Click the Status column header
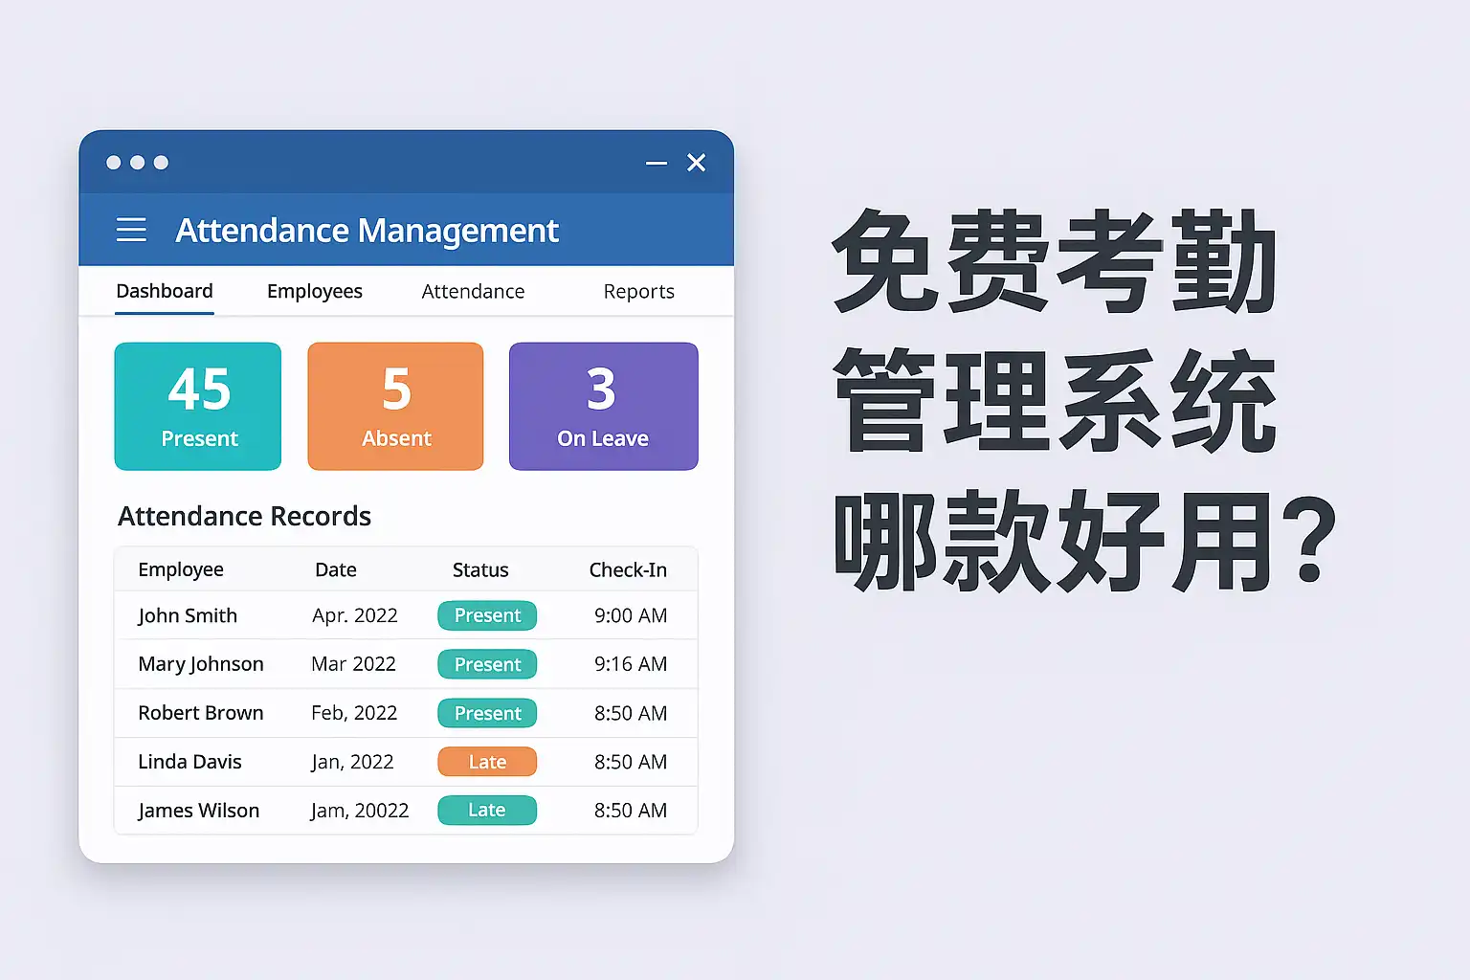Image resolution: width=1470 pixels, height=980 pixels. tap(480, 569)
